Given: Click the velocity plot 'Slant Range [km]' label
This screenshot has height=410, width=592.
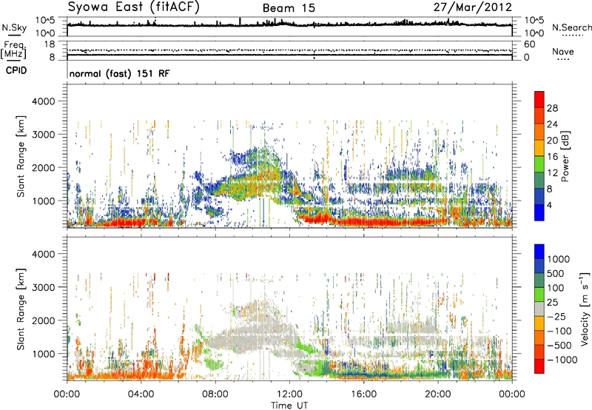Looking at the screenshot, I should point(21,309).
